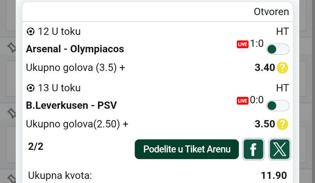Click the LIVE badge for Arsenal match
The image size is (315, 183).
point(242,45)
